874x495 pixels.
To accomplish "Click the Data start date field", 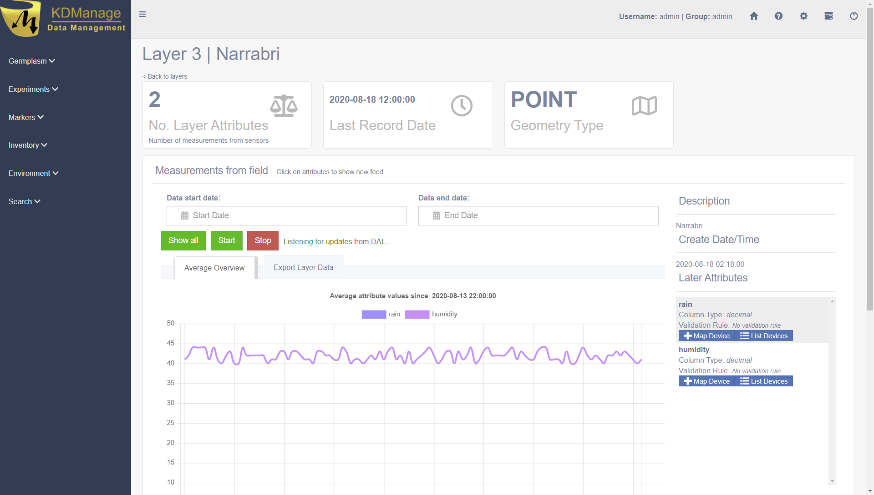I will tap(287, 215).
